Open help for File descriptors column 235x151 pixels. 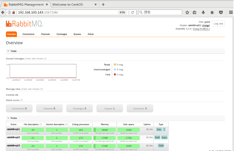tap(40, 125)
